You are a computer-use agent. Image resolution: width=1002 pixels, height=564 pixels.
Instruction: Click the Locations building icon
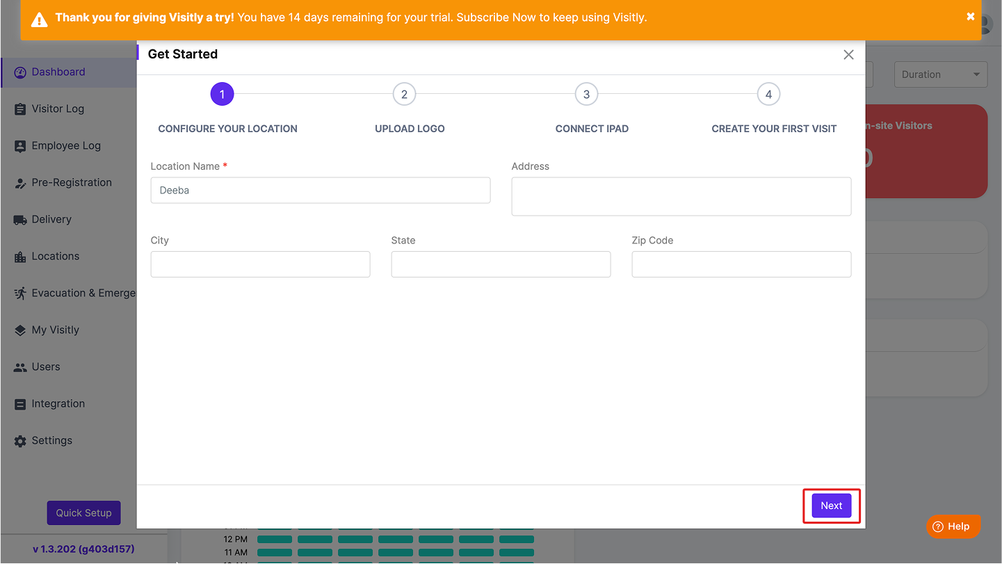point(20,257)
